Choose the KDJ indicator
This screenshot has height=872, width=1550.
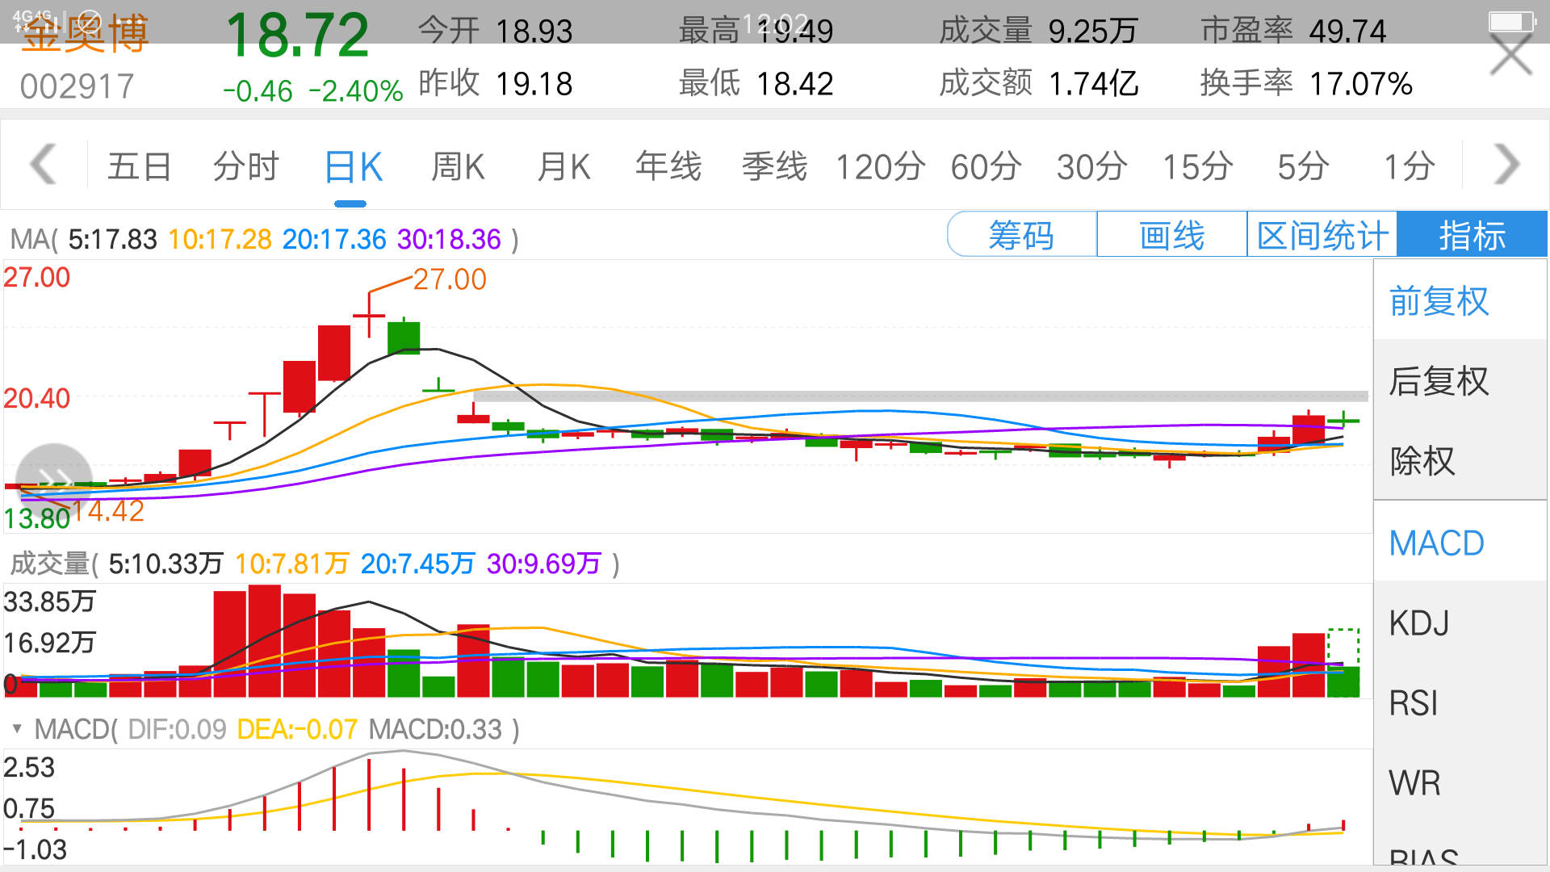(x=1460, y=623)
